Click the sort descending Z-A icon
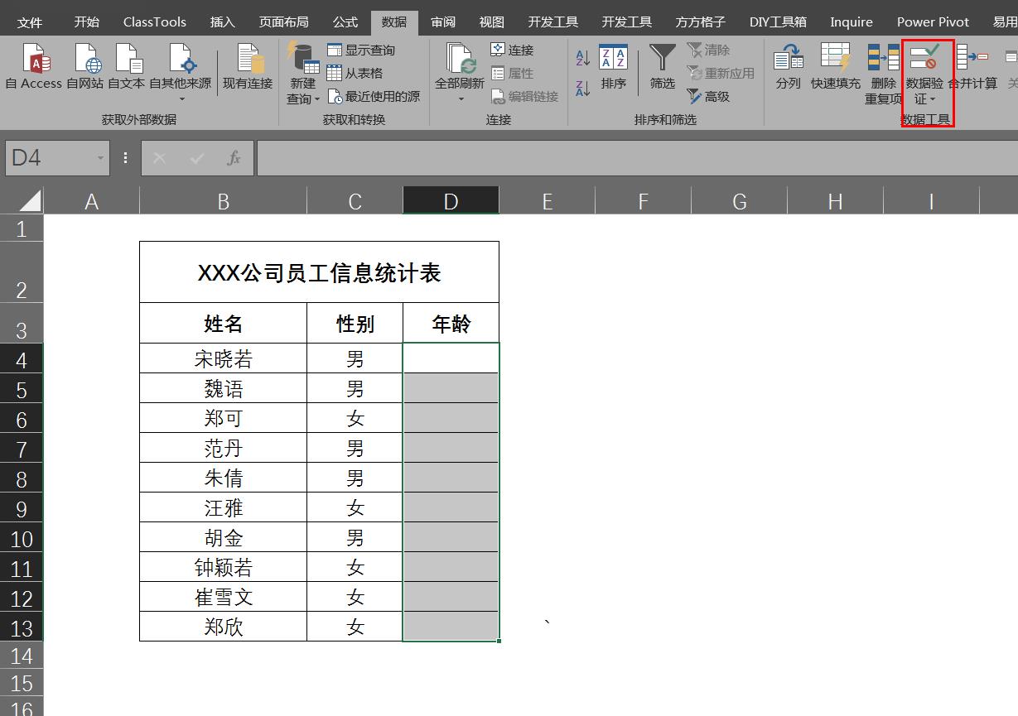 pyautogui.click(x=583, y=87)
